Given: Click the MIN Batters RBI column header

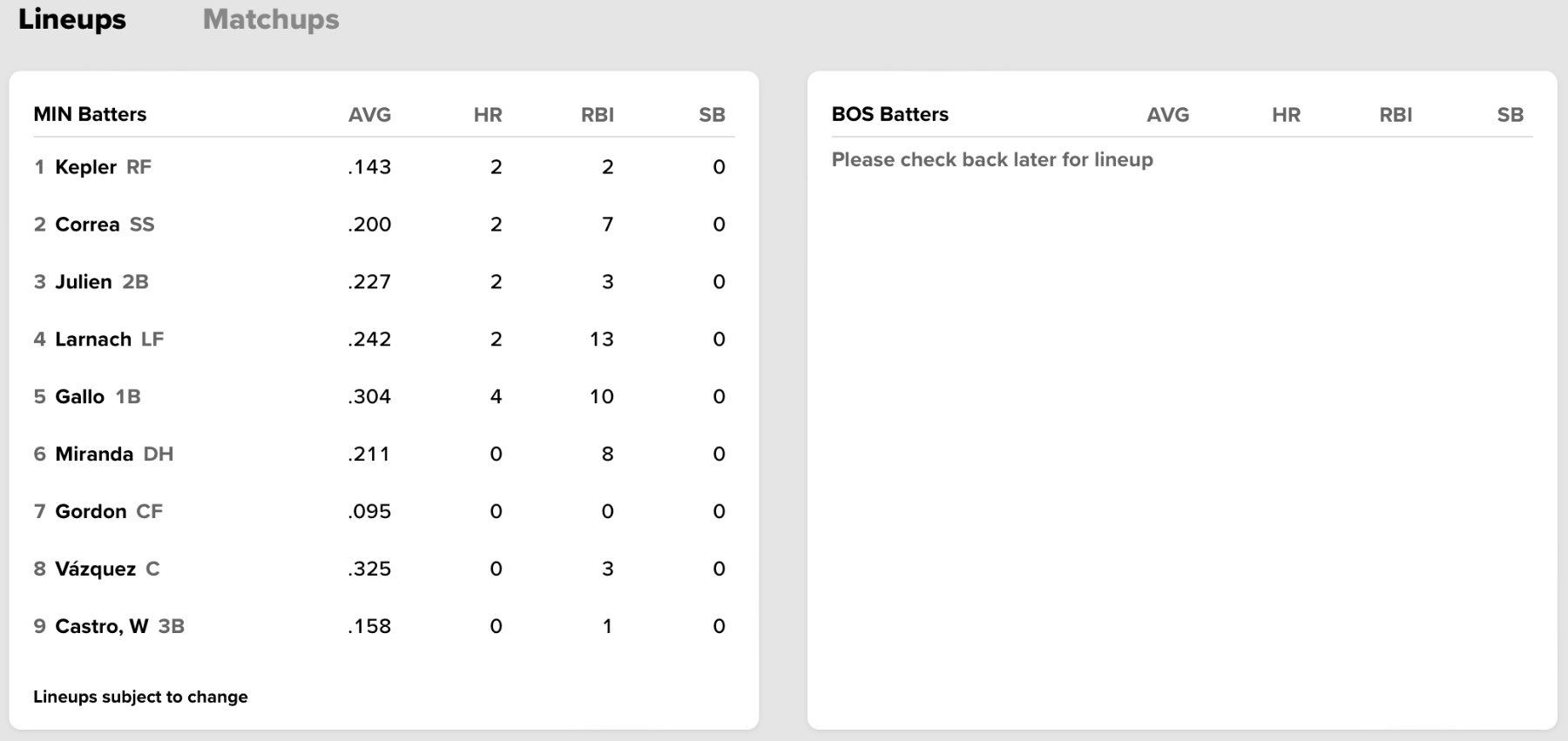Looking at the screenshot, I should (598, 115).
